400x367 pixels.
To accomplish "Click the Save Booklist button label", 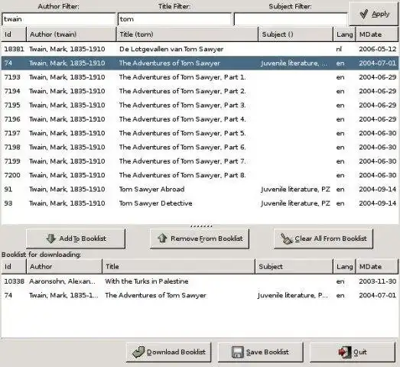I will pos(267,352).
